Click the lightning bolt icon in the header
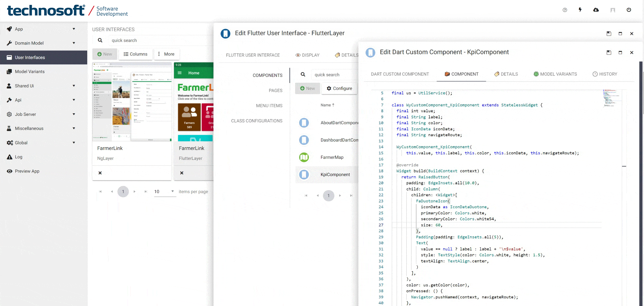Viewport: 644px width, 306px height. point(580,10)
